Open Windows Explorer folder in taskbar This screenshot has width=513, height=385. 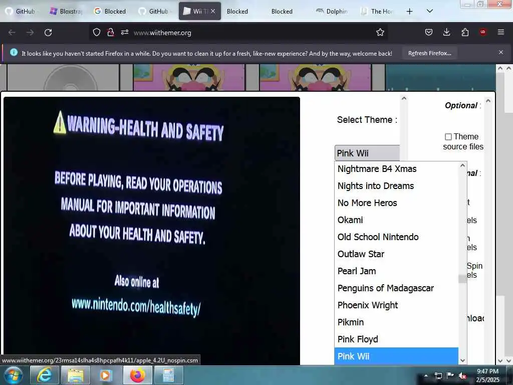click(76, 375)
